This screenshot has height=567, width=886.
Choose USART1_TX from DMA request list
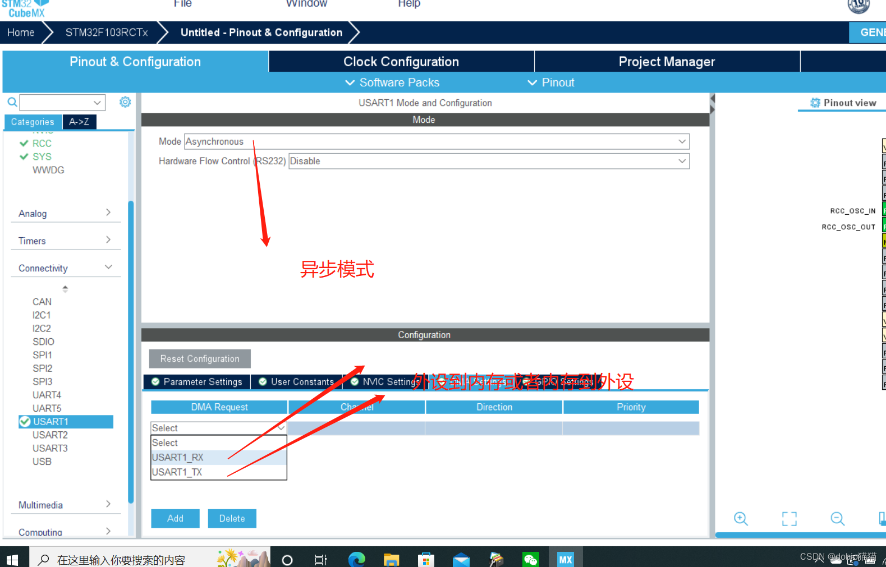pos(219,472)
